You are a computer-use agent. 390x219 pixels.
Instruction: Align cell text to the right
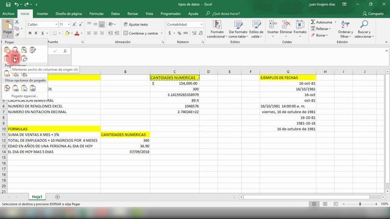(102, 33)
